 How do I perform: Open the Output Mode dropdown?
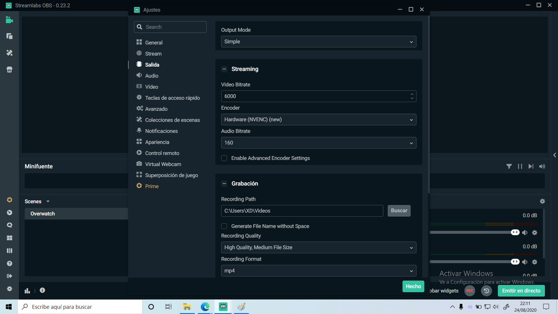319,41
